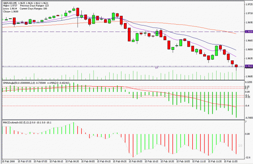Click the -12.6 value on MACD scale

click(248, 158)
